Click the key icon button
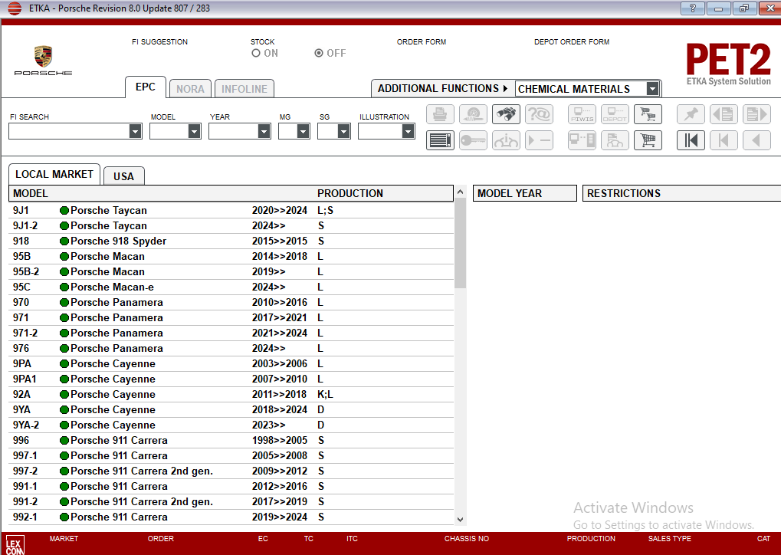Screen dimensions: 781x555 coord(473,140)
